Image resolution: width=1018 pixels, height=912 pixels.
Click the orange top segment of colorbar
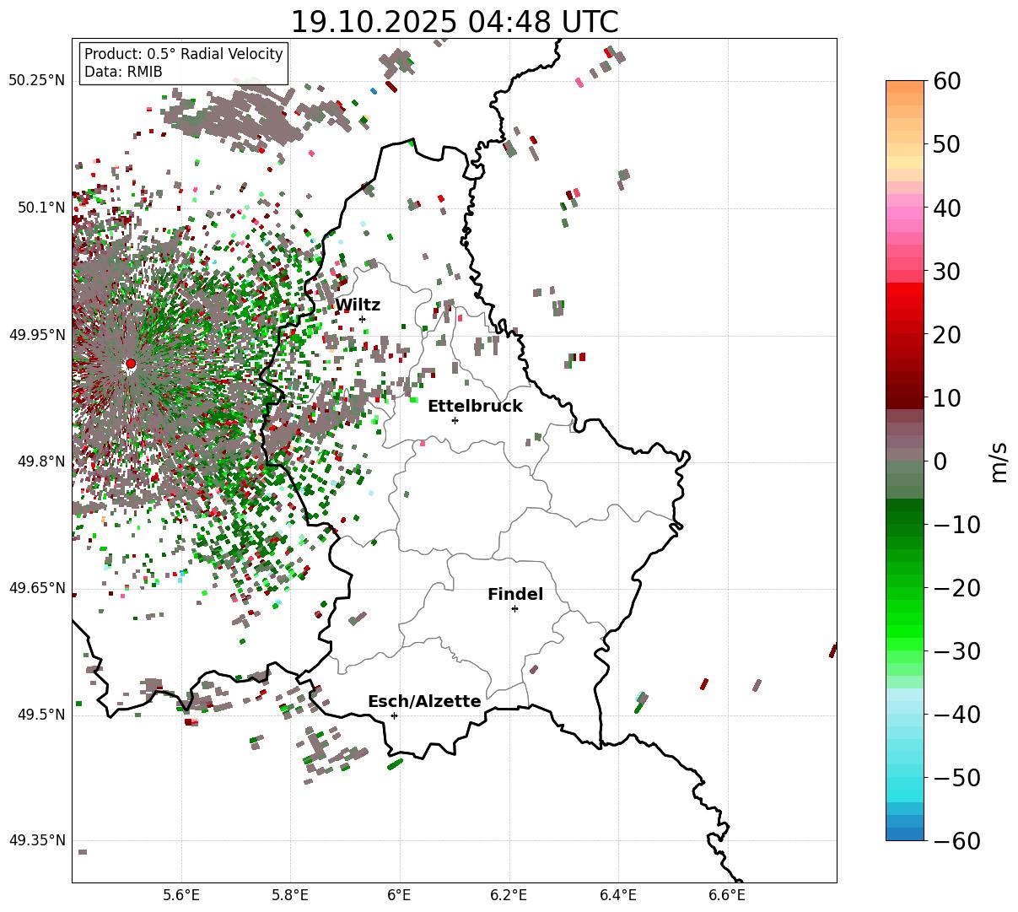tap(905, 87)
